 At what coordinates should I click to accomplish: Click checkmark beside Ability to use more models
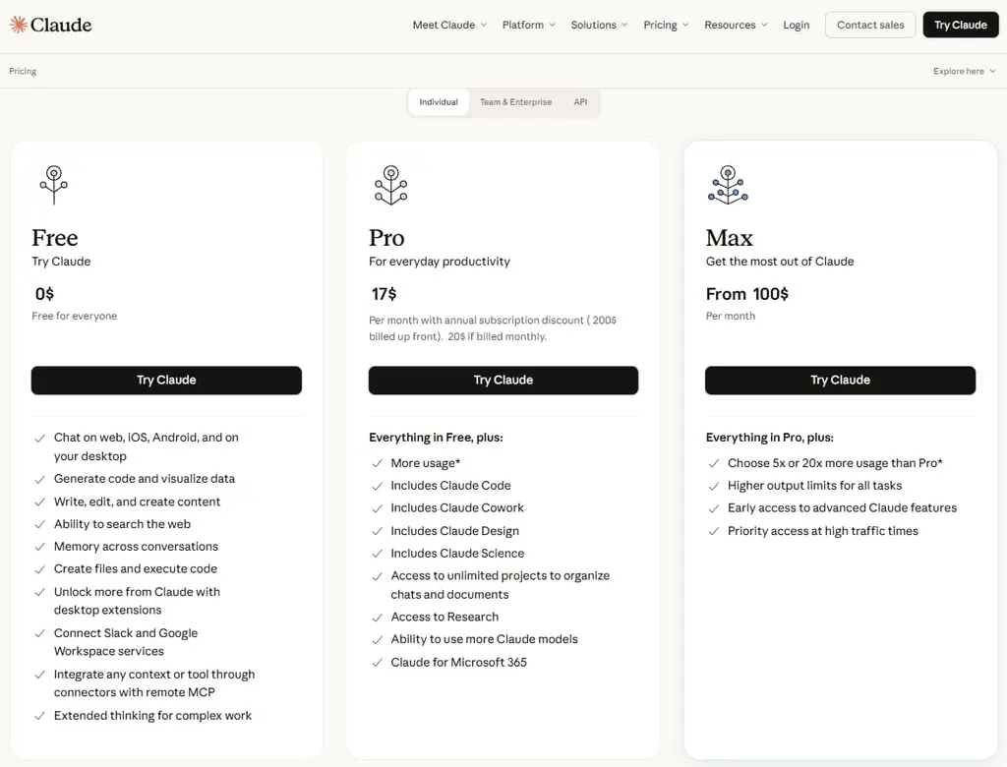377,640
